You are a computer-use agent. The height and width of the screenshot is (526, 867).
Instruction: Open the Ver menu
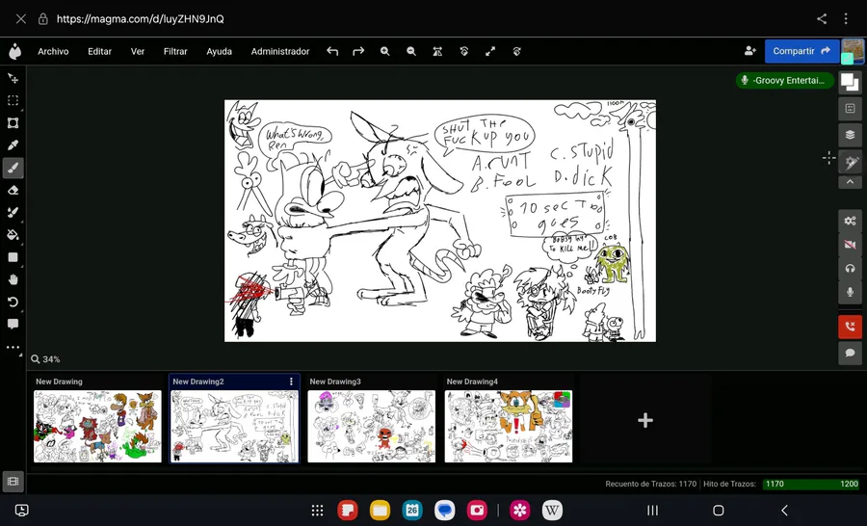click(x=138, y=51)
